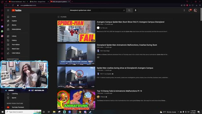The image size is (202, 114).
Task: Open the account avatar menu
Action: 195,10
